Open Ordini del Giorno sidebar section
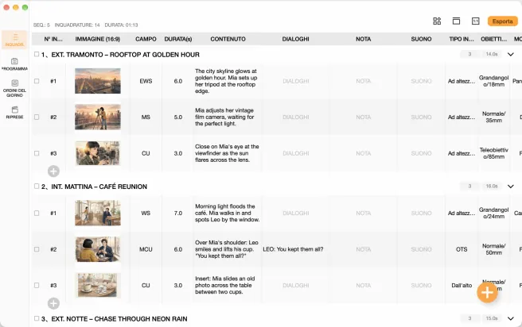The height and width of the screenshot is (327, 522). (14, 88)
